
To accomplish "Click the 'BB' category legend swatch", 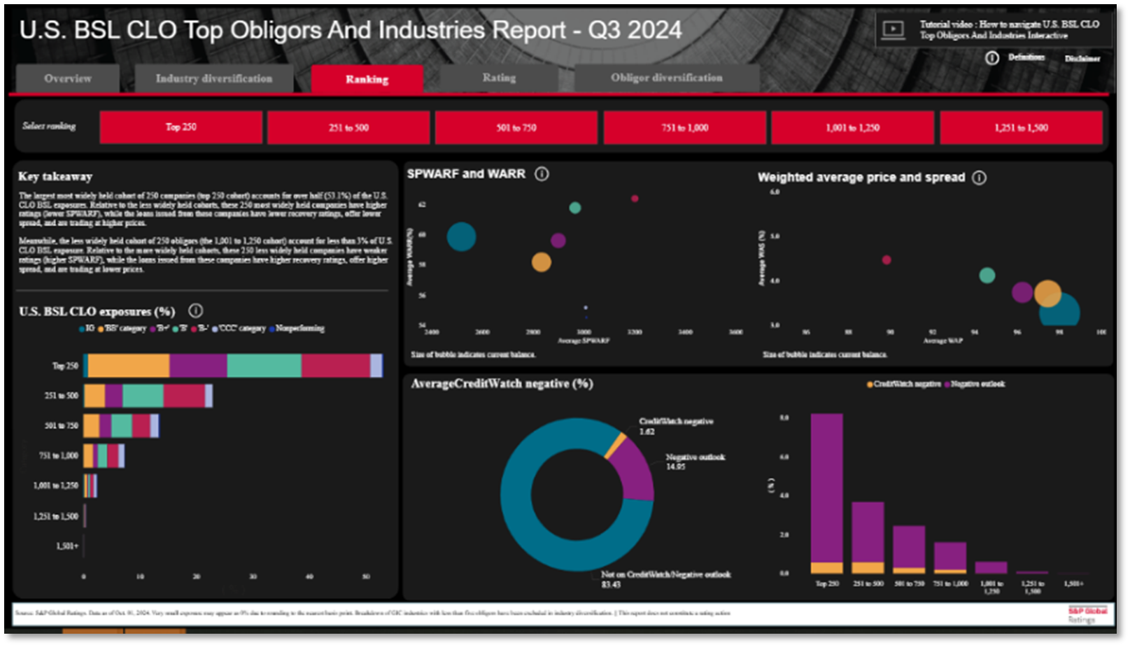I will point(101,329).
